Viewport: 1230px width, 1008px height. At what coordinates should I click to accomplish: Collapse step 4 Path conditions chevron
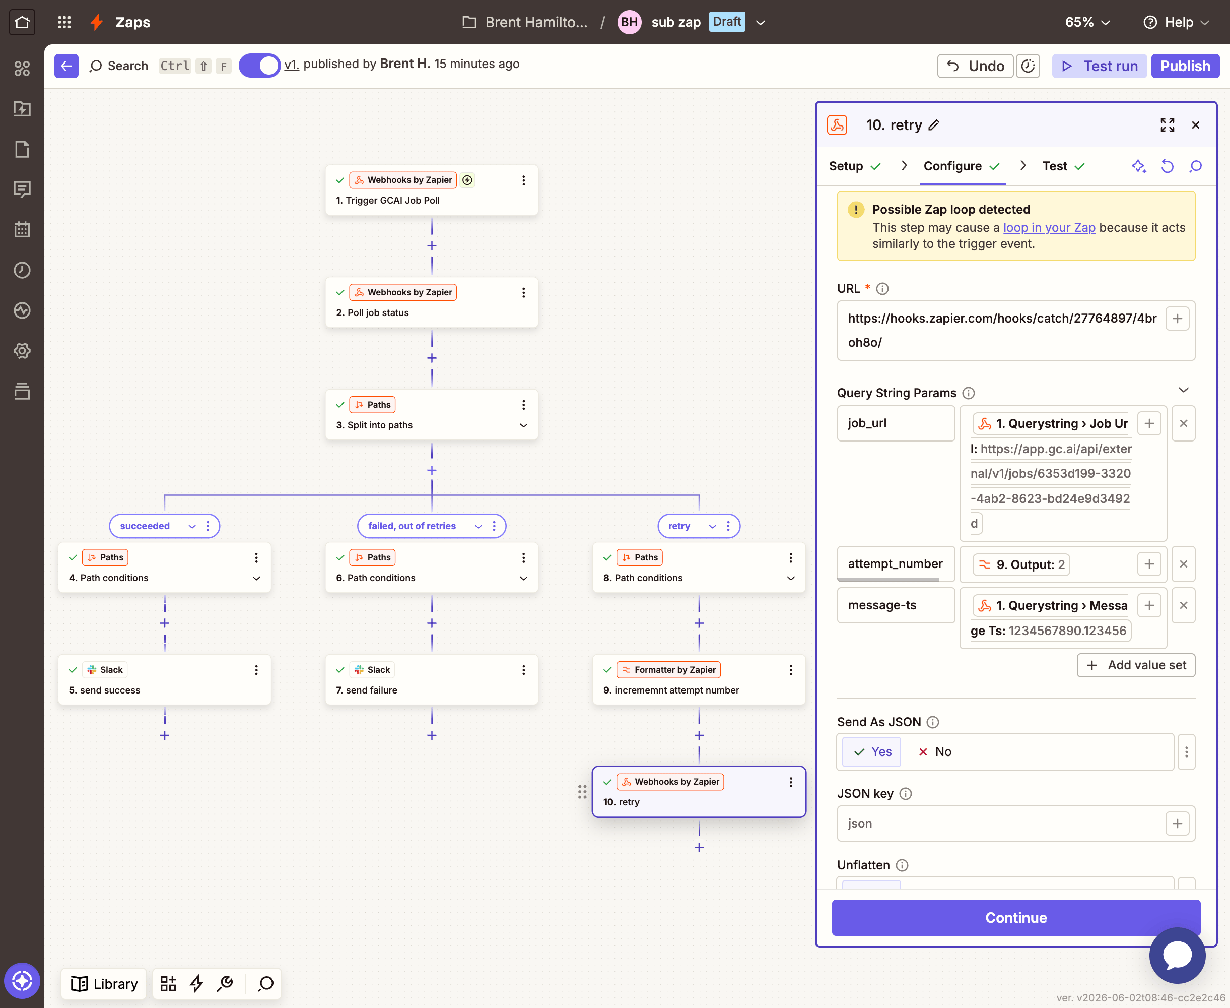[x=256, y=578]
